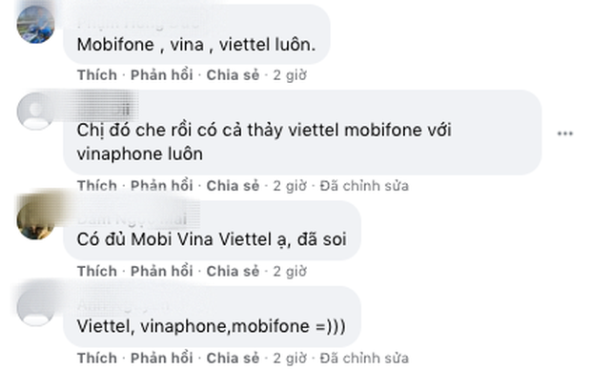Click the first commenter's profile photo avatar
This screenshot has width=591, height=370.
(36, 25)
